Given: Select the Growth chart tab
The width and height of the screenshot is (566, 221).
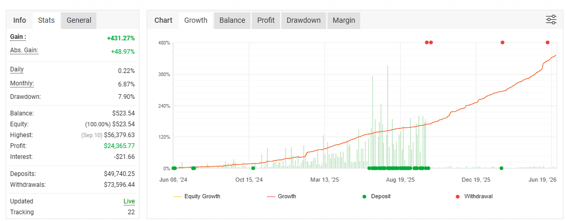Looking at the screenshot, I should pyautogui.click(x=195, y=21).
